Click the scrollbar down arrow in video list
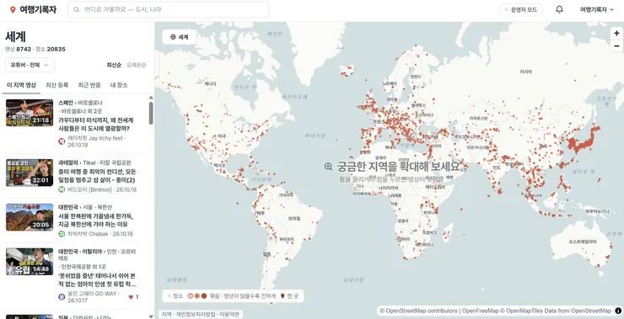 coord(151,316)
